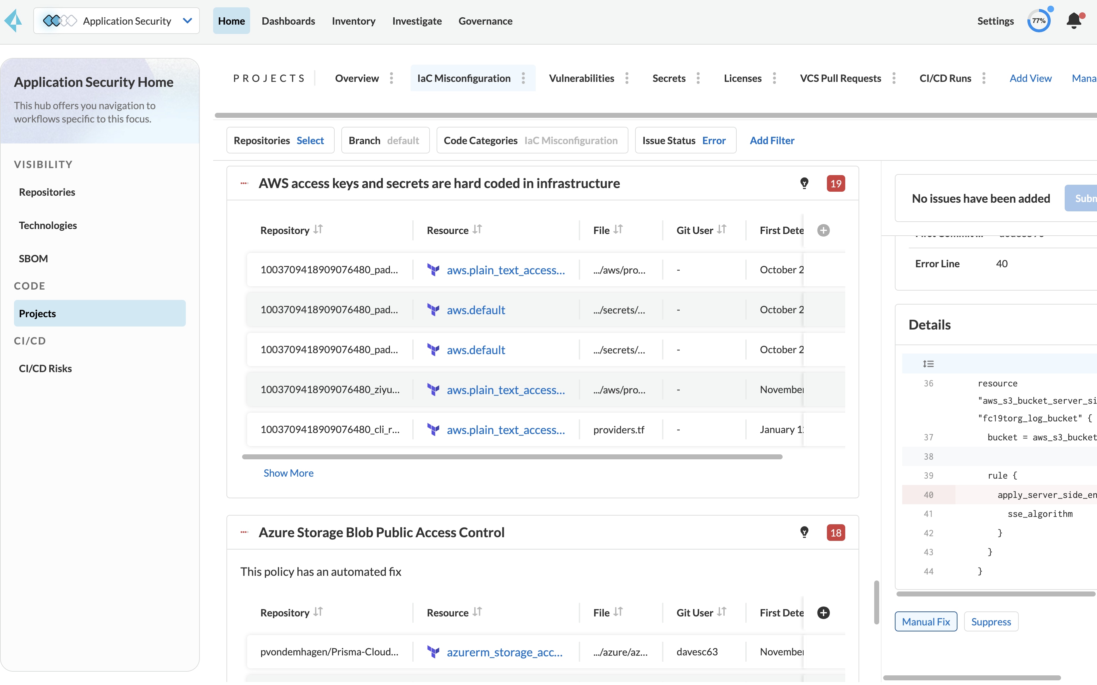
Task: Switch to the Vulnerabilities tab
Action: [x=581, y=78]
